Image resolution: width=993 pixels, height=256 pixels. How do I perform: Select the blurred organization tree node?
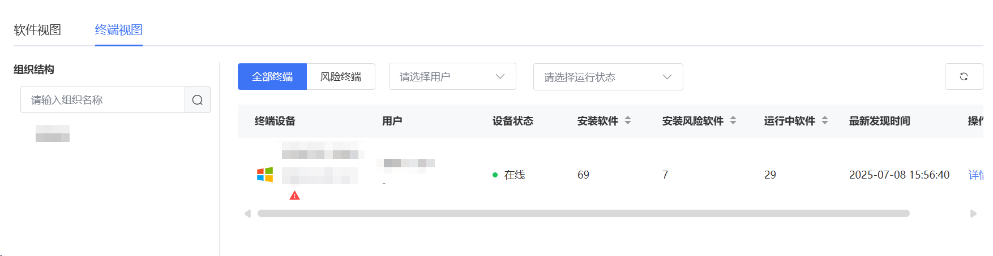(53, 133)
